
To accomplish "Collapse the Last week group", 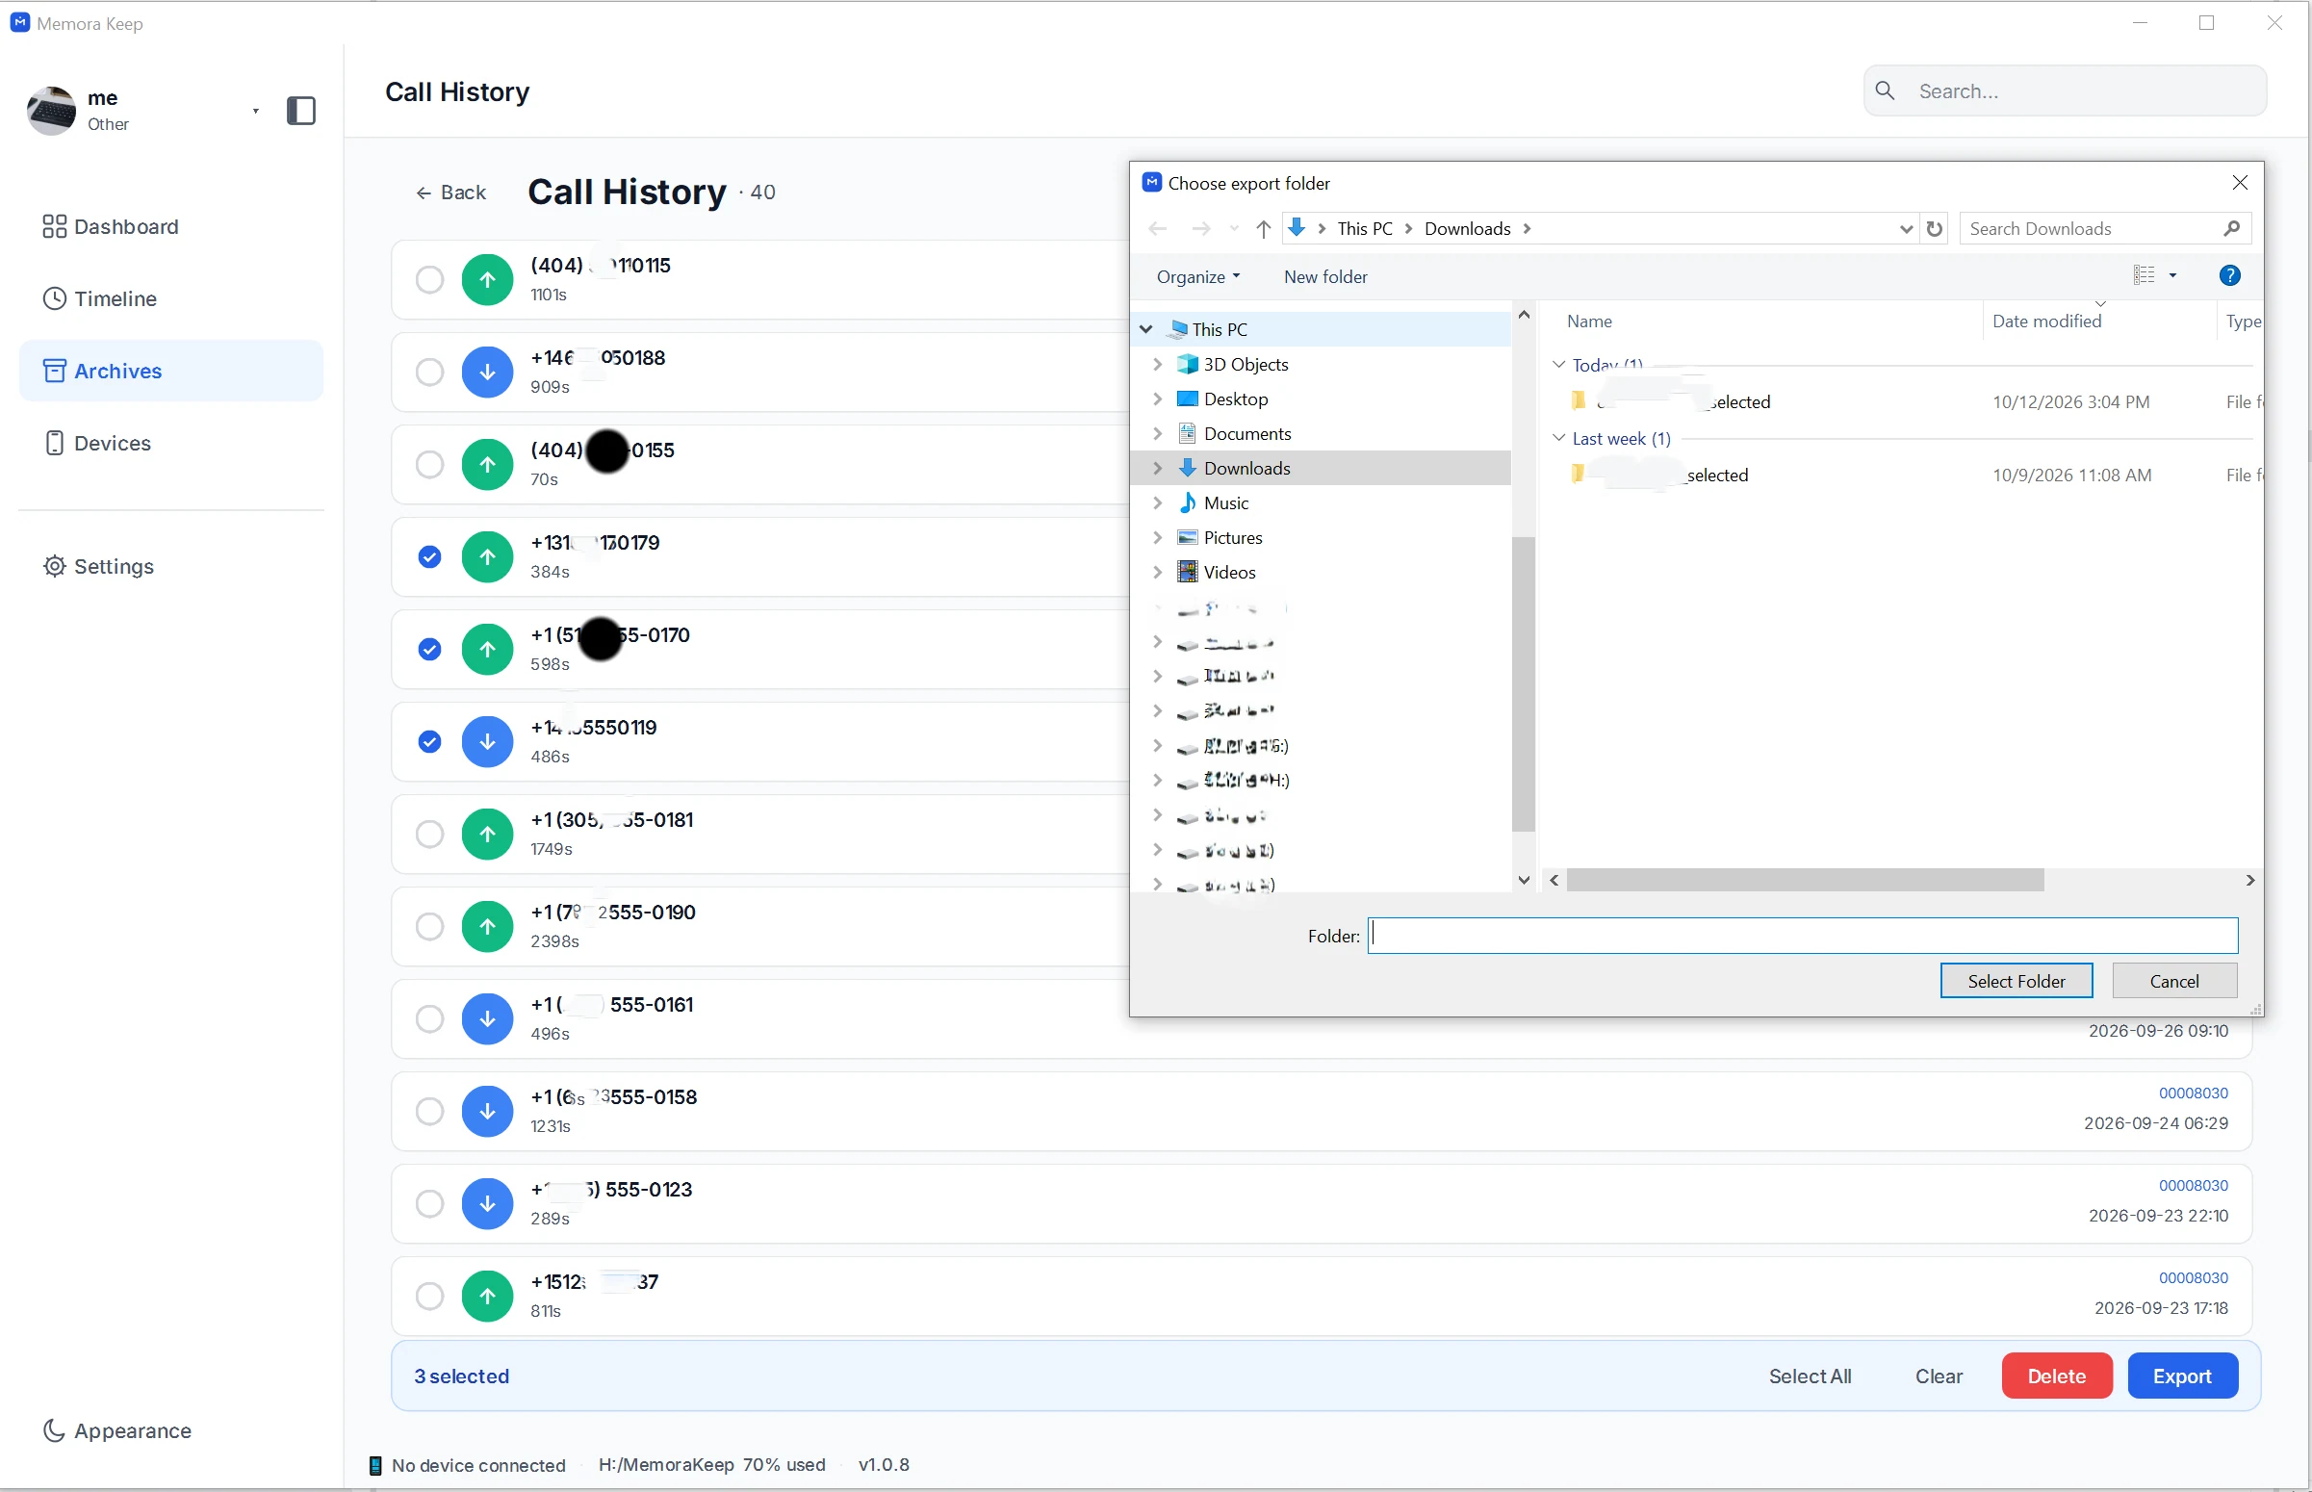I will [1558, 439].
